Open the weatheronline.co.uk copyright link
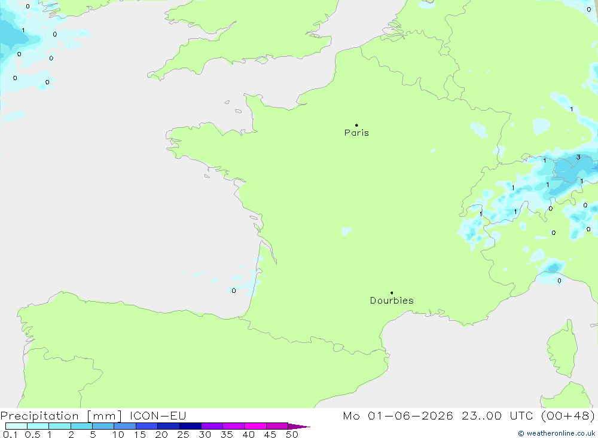The image size is (598, 438). 556,433
